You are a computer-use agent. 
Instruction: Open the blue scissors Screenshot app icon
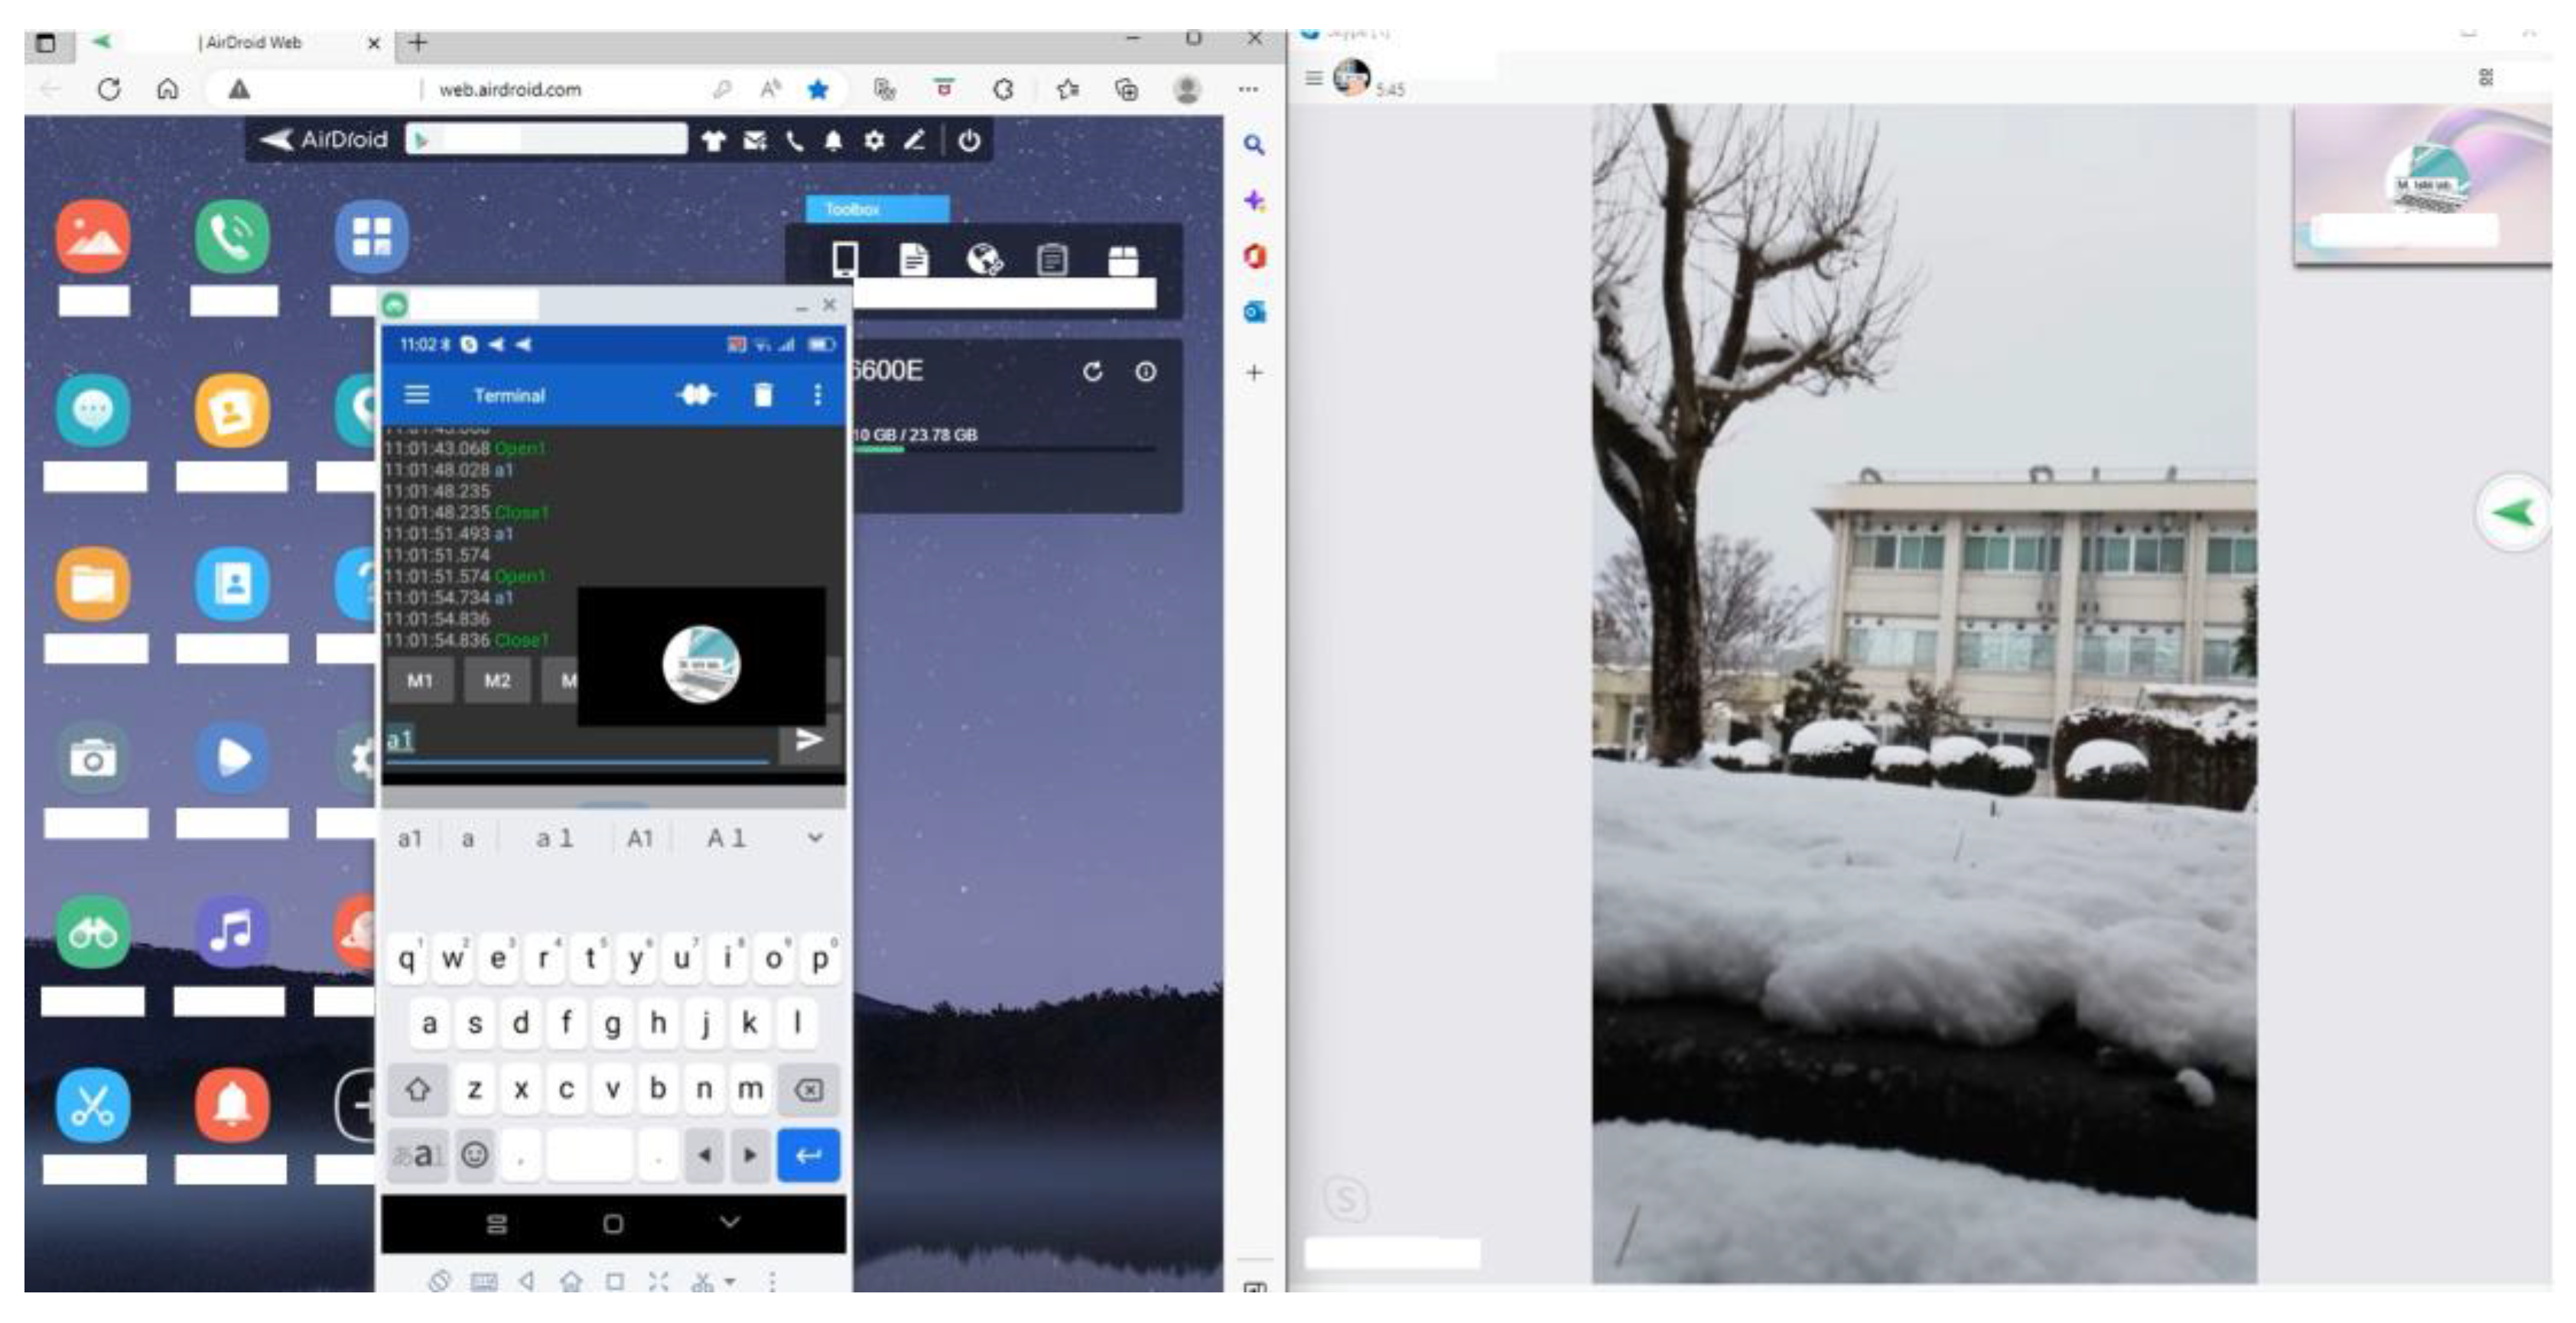point(93,1106)
